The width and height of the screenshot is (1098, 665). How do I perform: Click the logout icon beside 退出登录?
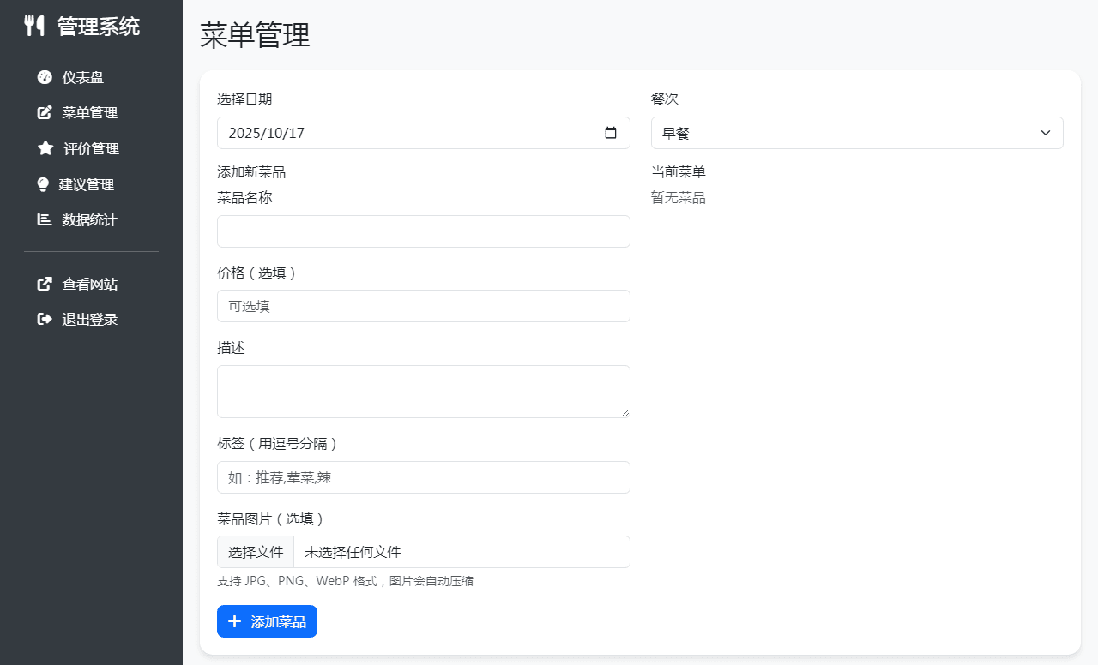click(x=45, y=319)
